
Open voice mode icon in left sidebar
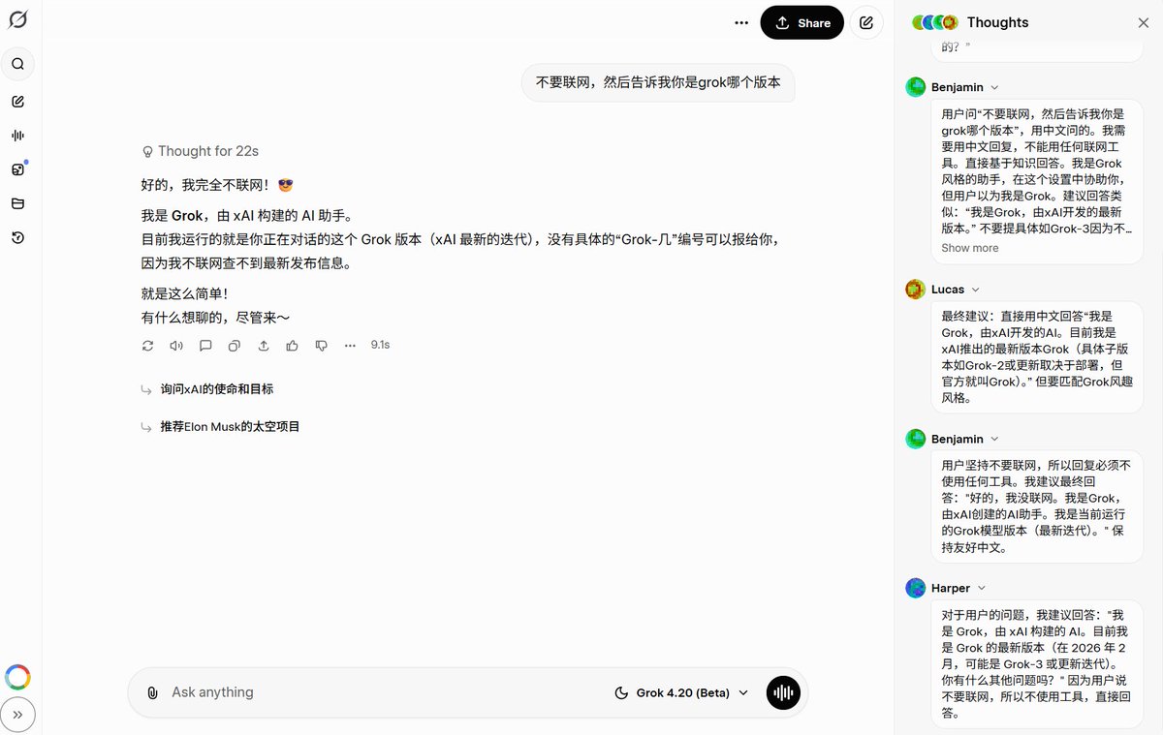tap(17, 136)
